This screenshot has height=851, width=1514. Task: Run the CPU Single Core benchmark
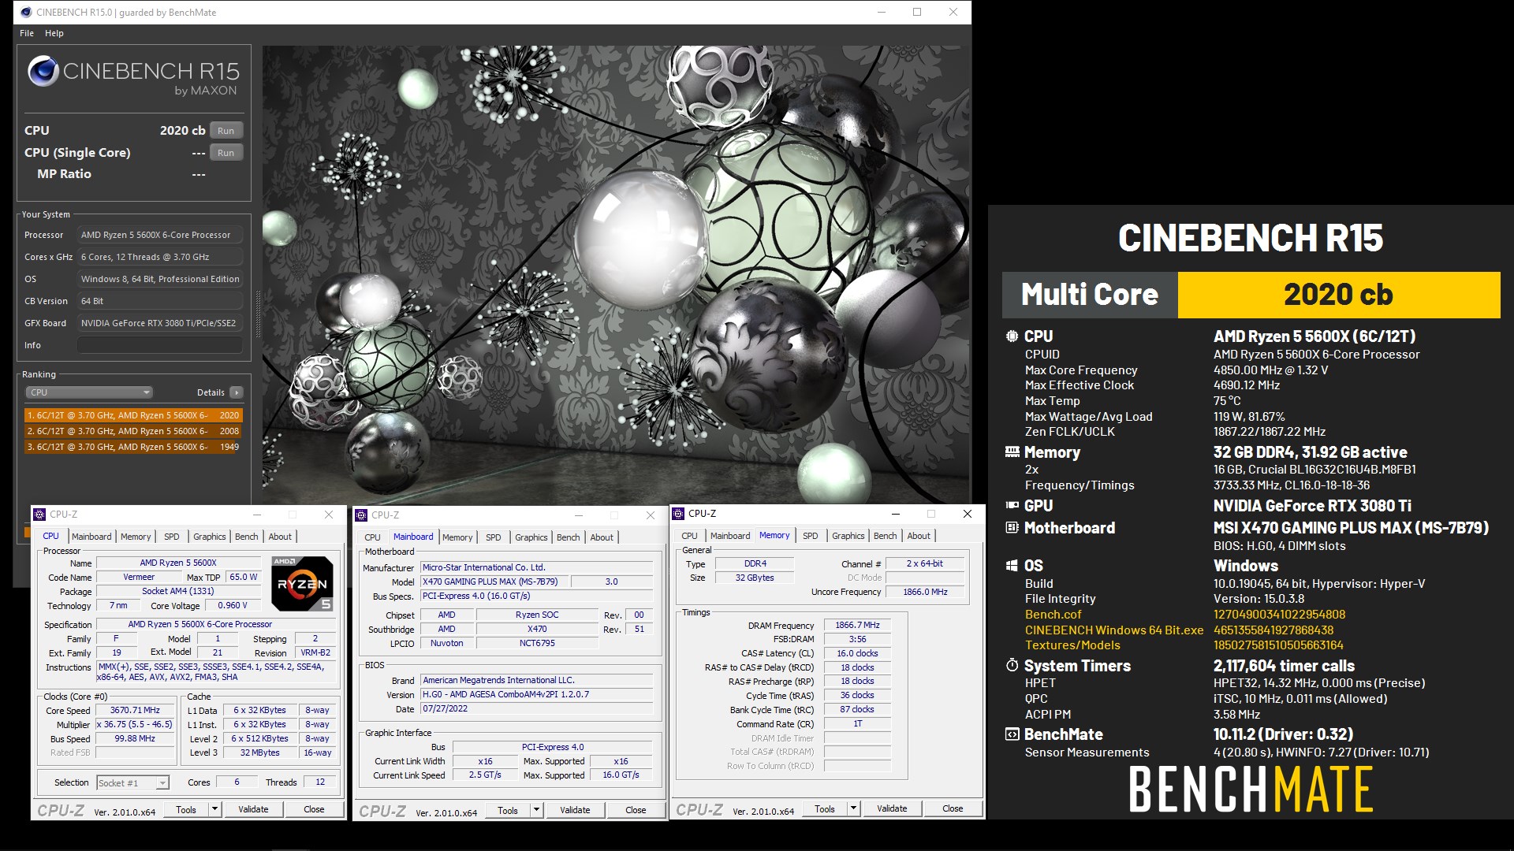[x=226, y=153]
